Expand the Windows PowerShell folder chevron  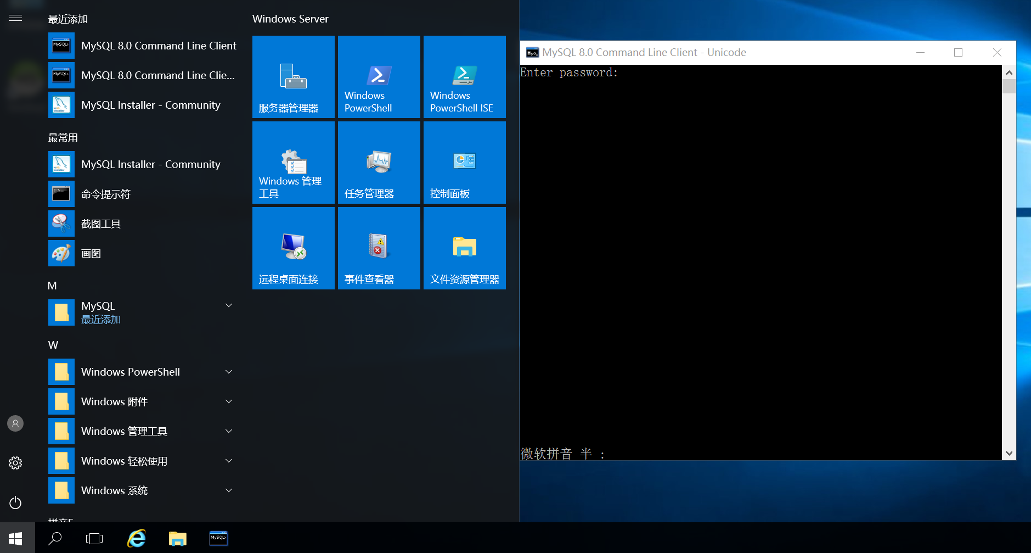tap(229, 372)
